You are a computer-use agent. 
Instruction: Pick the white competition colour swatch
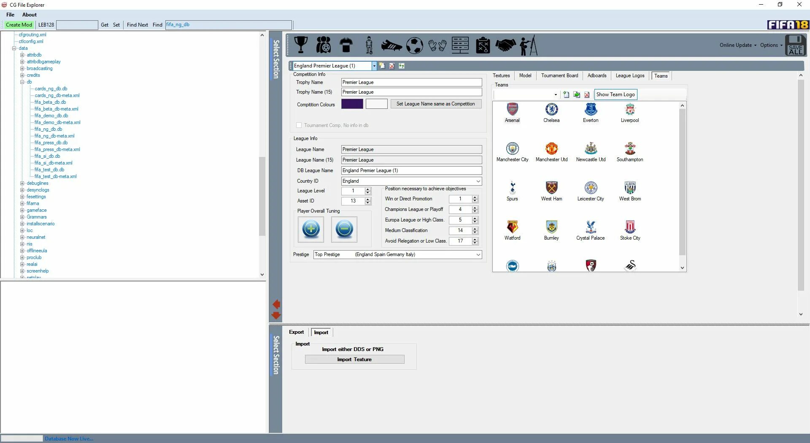[x=376, y=104]
